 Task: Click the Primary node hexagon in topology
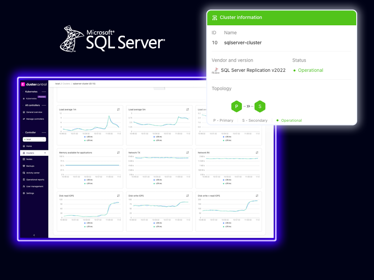point(237,106)
